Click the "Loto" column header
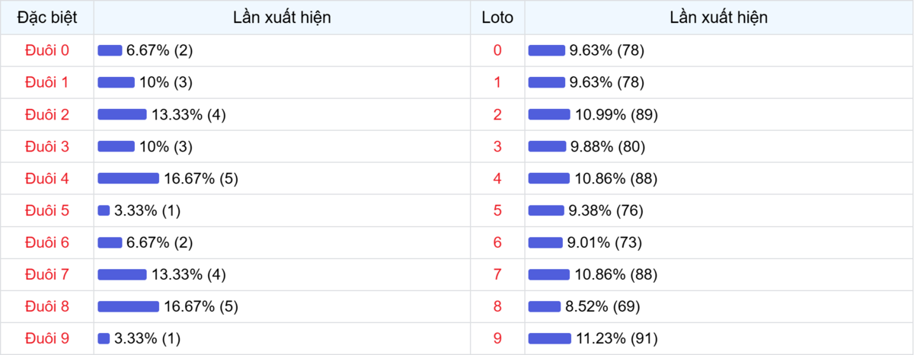The width and height of the screenshot is (914, 355). (x=497, y=18)
